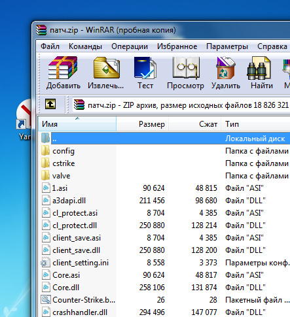
Task: Click the Добавить toolbar icon
Action: [63, 68]
